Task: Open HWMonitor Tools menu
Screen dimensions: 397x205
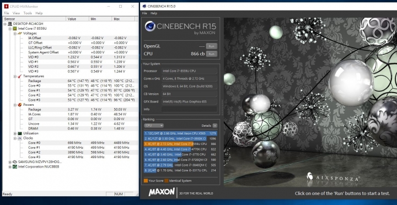Action: (28, 13)
